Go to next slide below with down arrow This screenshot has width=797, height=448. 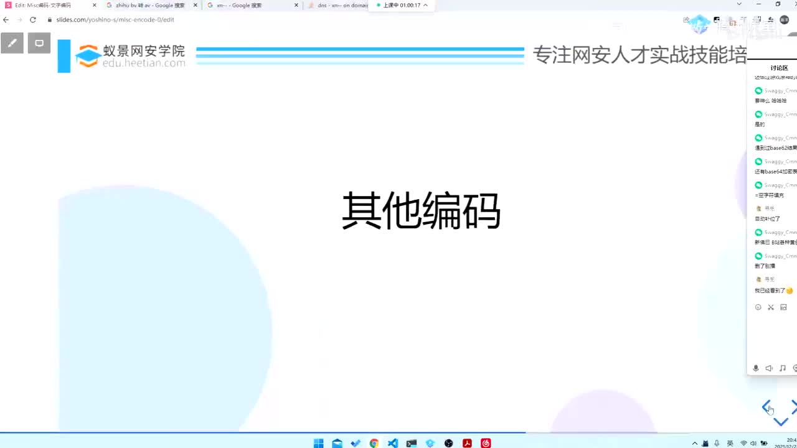point(780,422)
